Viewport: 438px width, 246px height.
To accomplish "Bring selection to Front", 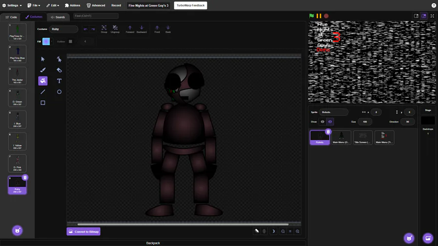I will point(157,29).
